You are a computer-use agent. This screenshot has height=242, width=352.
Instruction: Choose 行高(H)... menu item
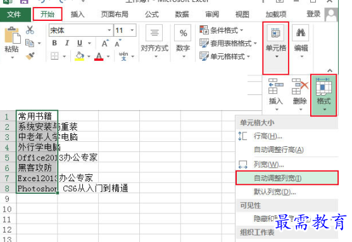point(287,136)
